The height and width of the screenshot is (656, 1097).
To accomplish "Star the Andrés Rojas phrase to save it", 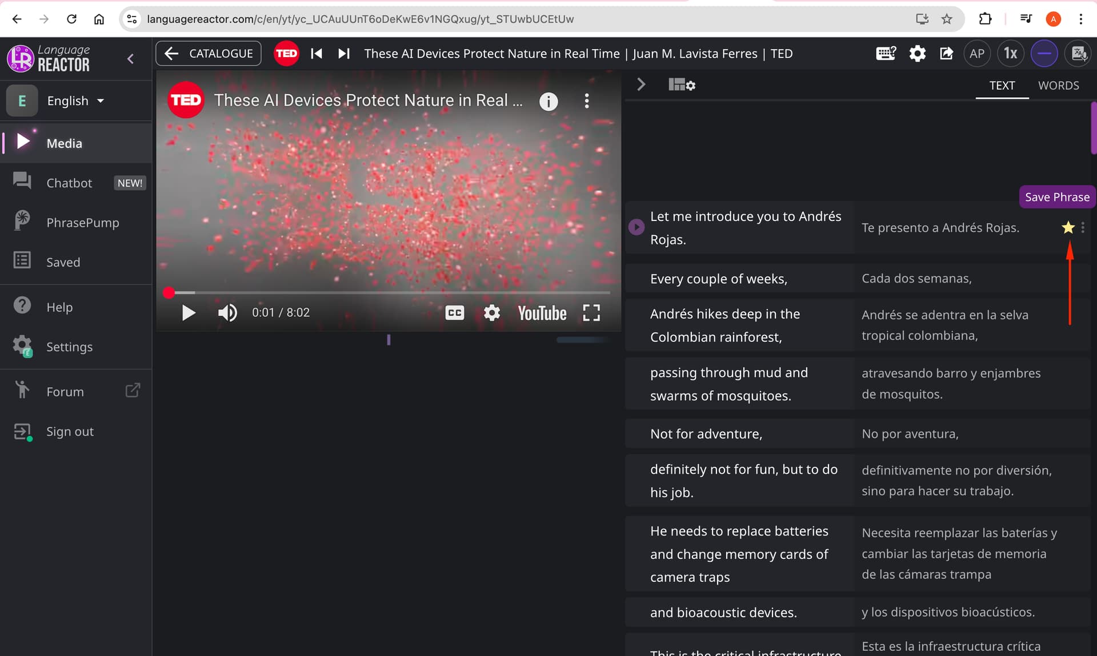I will tap(1067, 228).
